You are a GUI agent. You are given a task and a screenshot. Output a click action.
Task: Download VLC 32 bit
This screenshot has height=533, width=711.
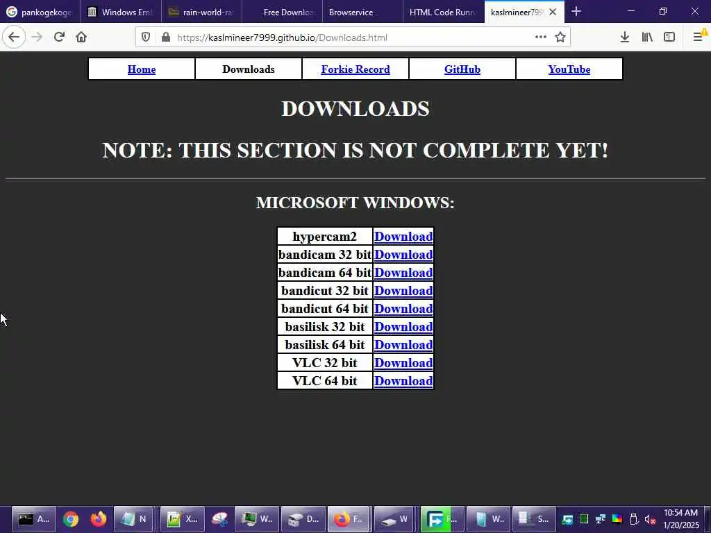(403, 363)
